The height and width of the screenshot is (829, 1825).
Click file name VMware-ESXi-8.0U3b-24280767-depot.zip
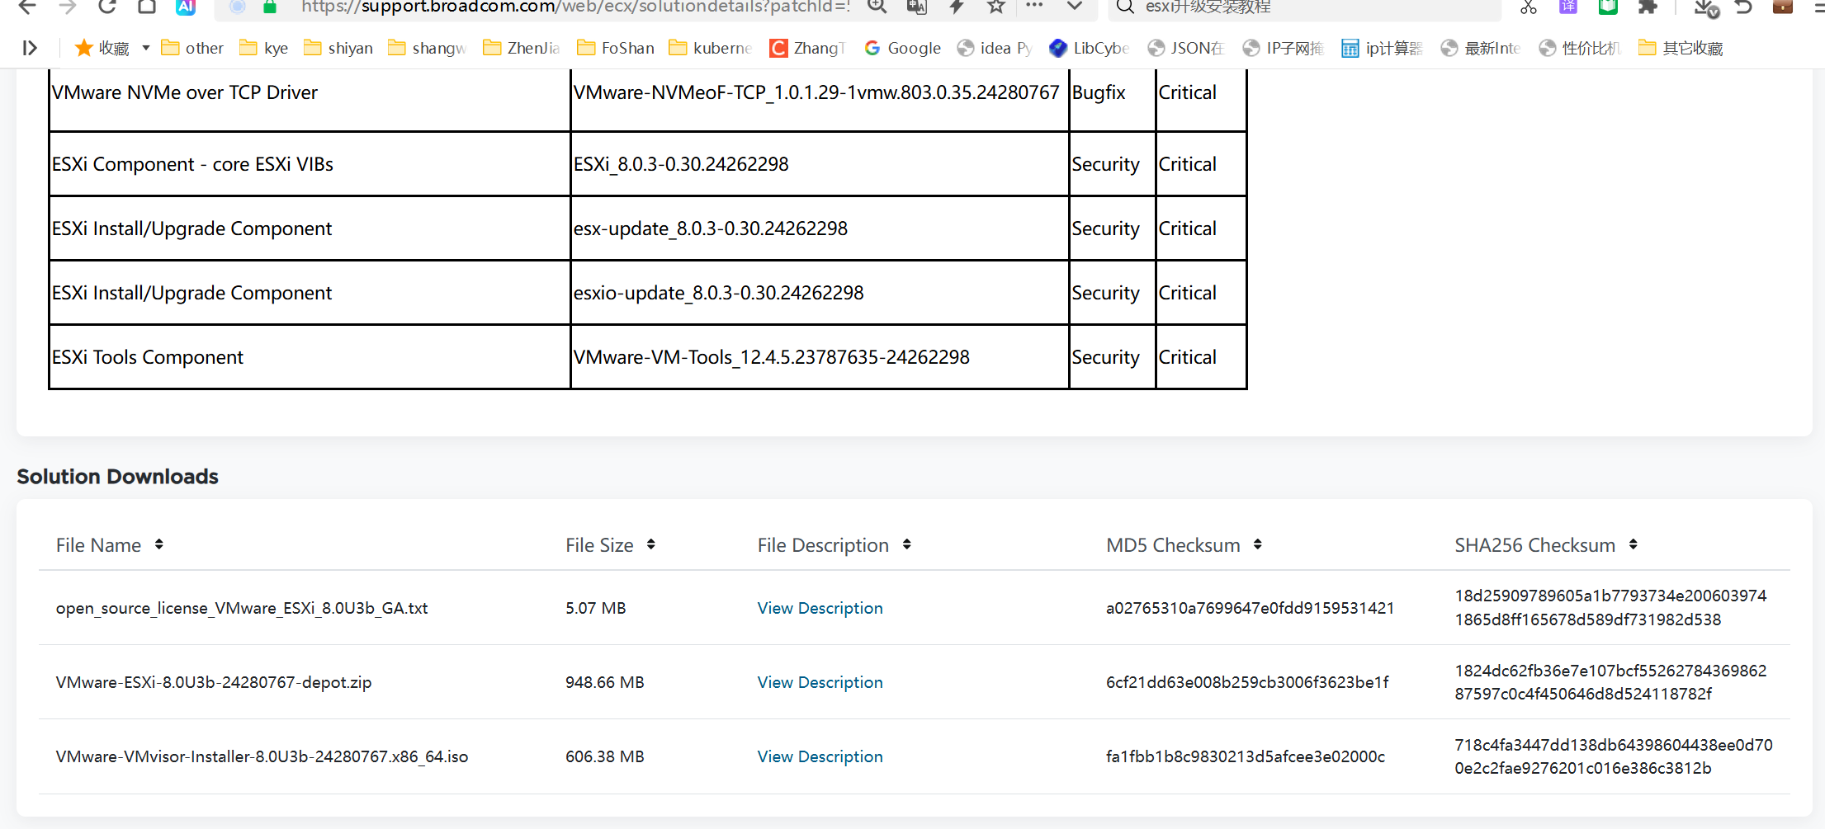point(214,682)
